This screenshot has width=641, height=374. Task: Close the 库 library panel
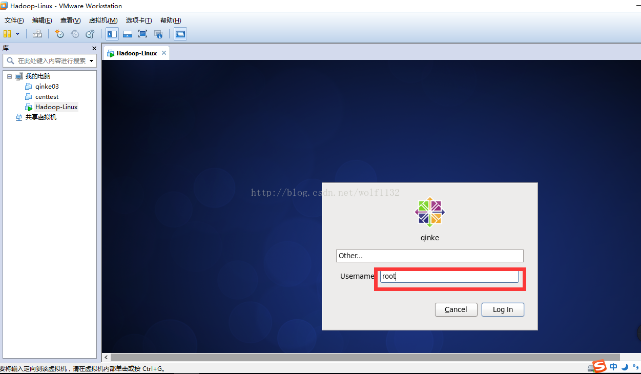94,48
